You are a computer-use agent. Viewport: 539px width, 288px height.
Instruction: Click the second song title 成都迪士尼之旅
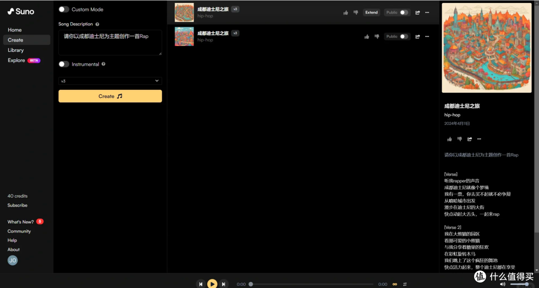(x=213, y=33)
